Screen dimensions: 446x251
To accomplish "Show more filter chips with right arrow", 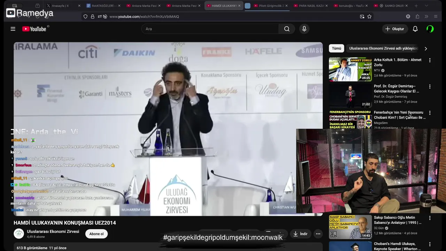I will click(425, 48).
